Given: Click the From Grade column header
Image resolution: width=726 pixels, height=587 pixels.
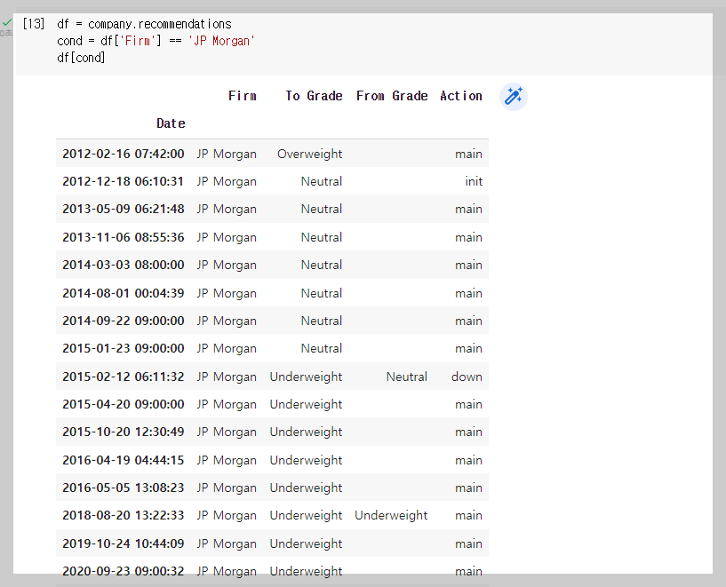Looking at the screenshot, I should point(392,96).
